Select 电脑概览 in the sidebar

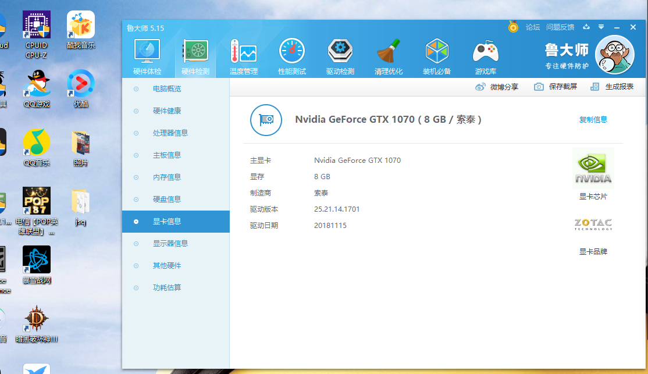[176, 89]
